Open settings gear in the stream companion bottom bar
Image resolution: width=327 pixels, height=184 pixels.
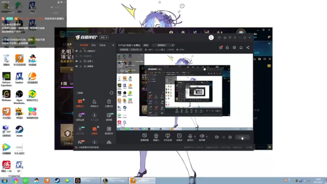point(230,137)
